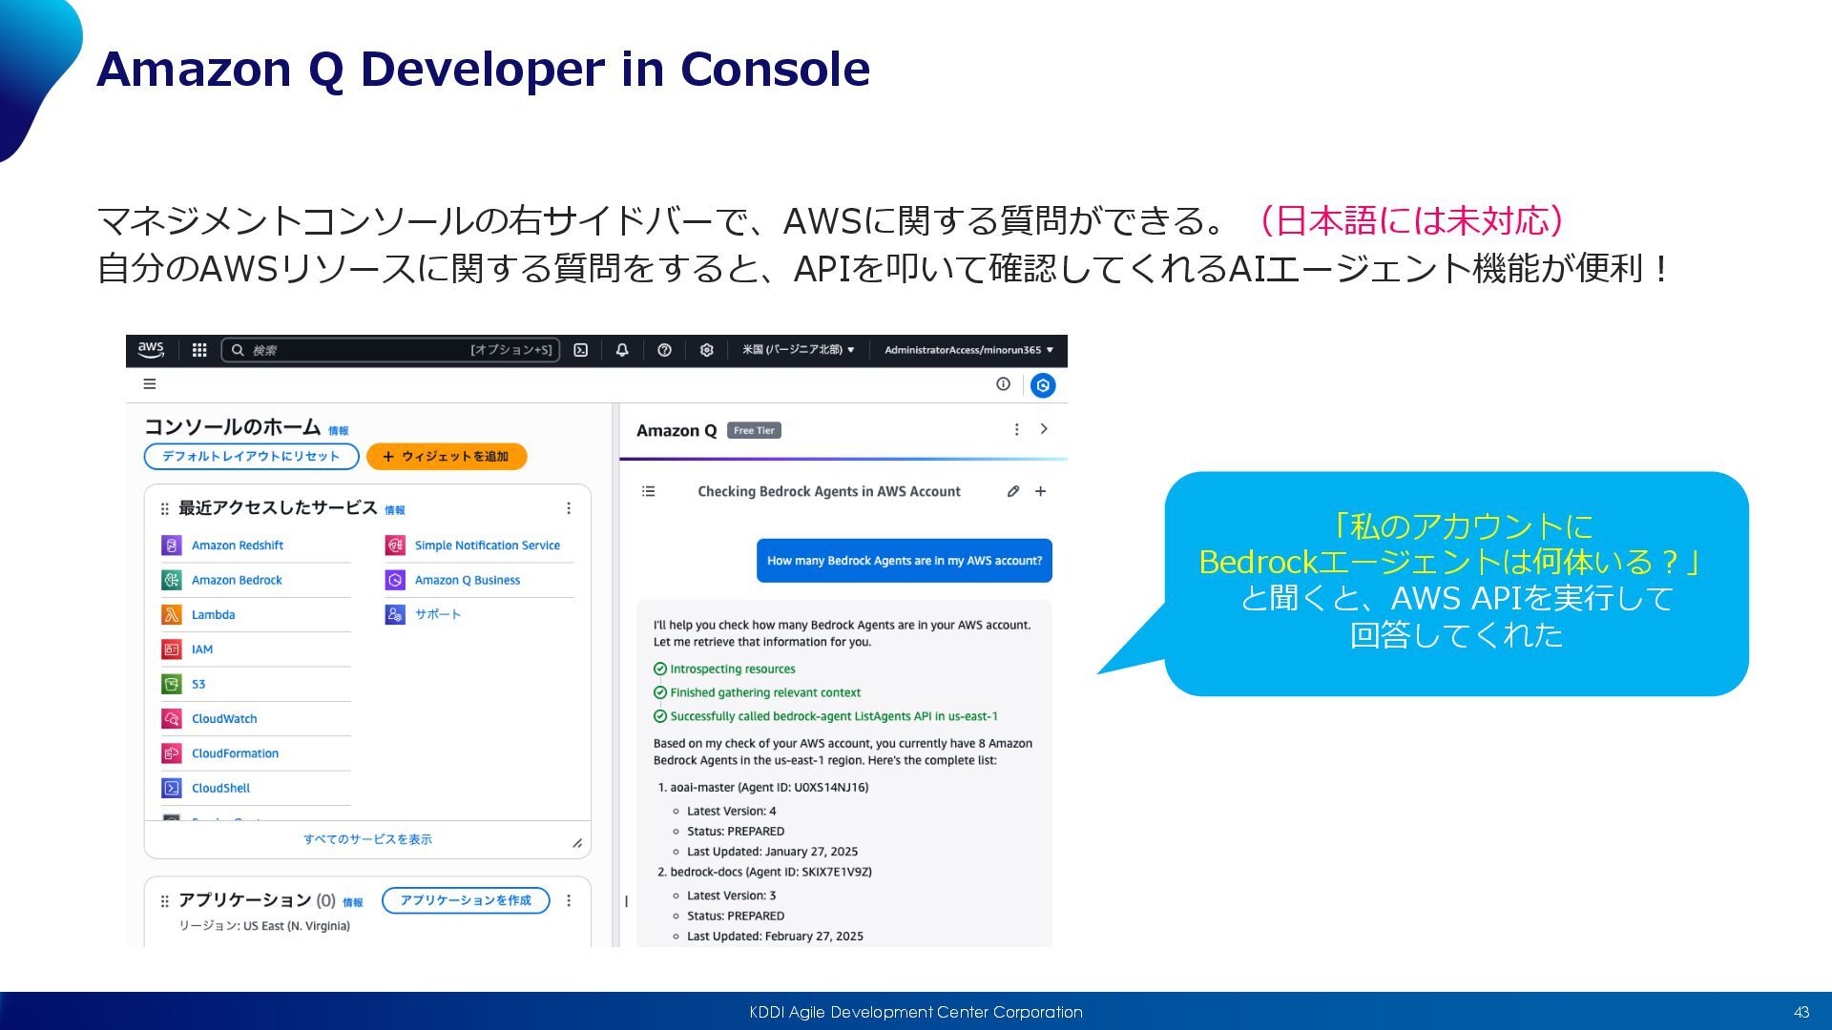
Task: Click the Free Tier badge
Action: pyautogui.click(x=754, y=430)
